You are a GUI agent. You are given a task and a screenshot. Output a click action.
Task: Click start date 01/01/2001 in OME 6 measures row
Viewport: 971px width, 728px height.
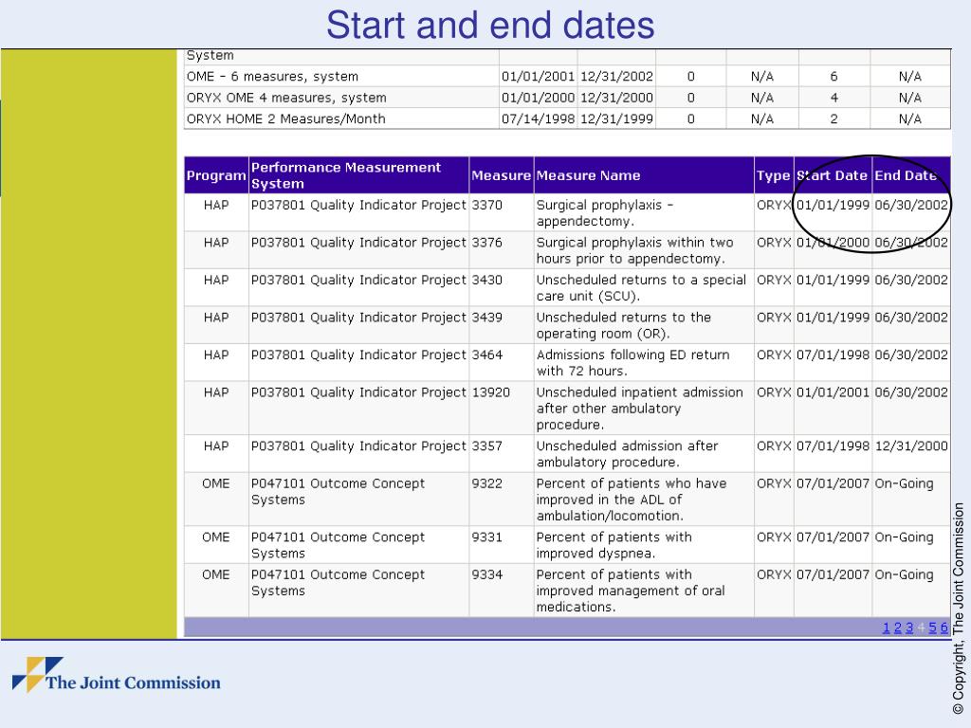[x=539, y=76]
